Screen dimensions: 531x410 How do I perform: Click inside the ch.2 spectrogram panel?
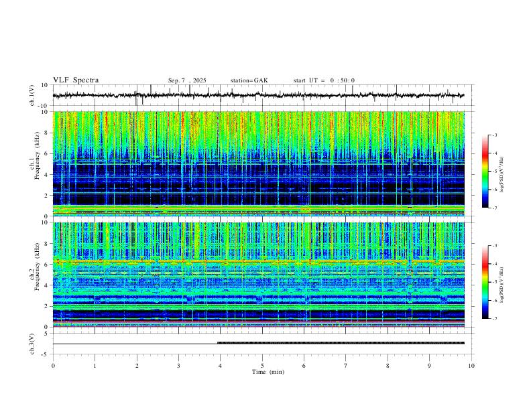pyautogui.click(x=258, y=275)
